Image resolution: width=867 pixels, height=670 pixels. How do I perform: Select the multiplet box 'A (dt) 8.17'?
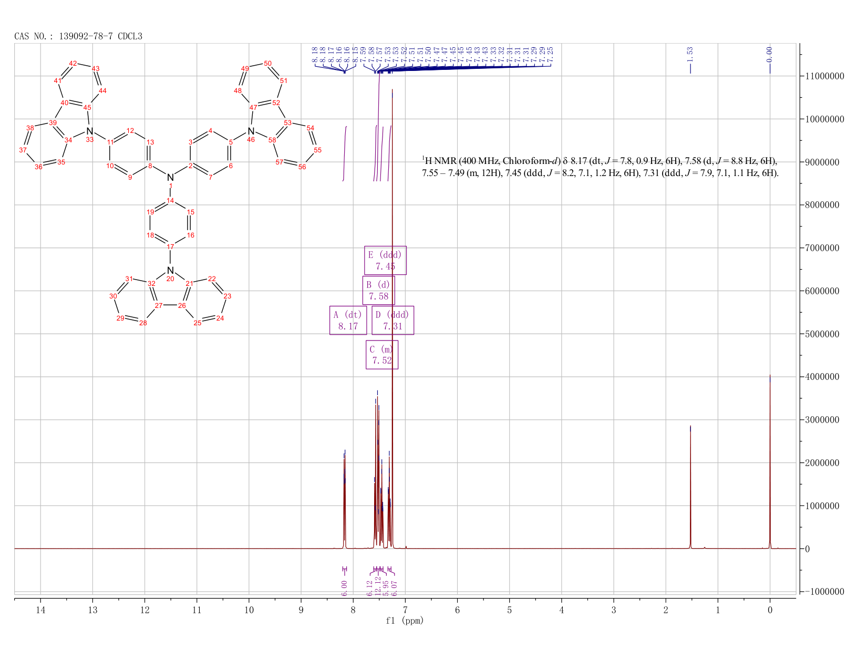coord(348,320)
